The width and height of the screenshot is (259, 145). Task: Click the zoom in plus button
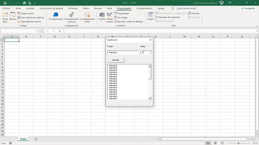[x=249, y=143]
